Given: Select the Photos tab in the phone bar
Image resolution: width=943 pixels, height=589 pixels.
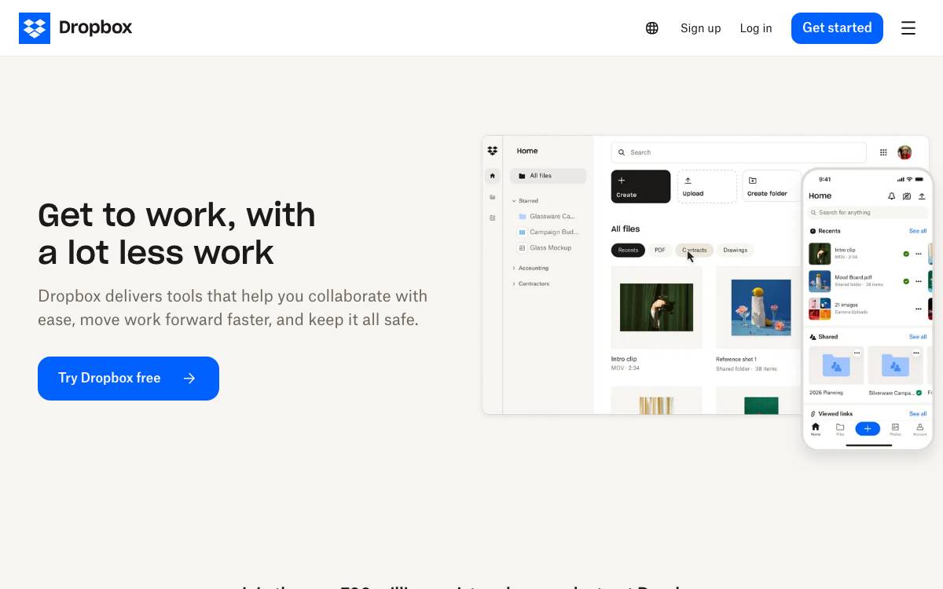Looking at the screenshot, I should click(895, 429).
